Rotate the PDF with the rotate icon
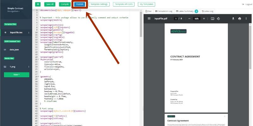Viewport: 253px width, 126px height. click(x=218, y=19)
